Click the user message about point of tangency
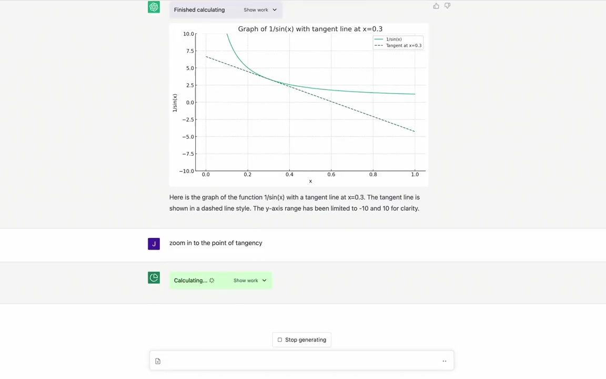The height and width of the screenshot is (379, 606). (216, 243)
